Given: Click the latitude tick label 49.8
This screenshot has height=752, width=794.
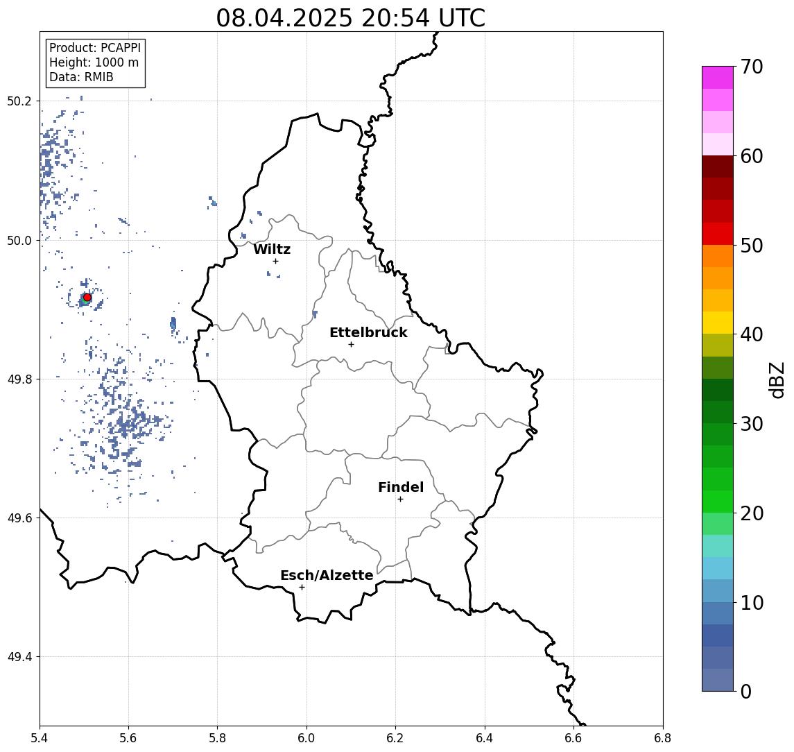Looking at the screenshot, I should point(19,379).
